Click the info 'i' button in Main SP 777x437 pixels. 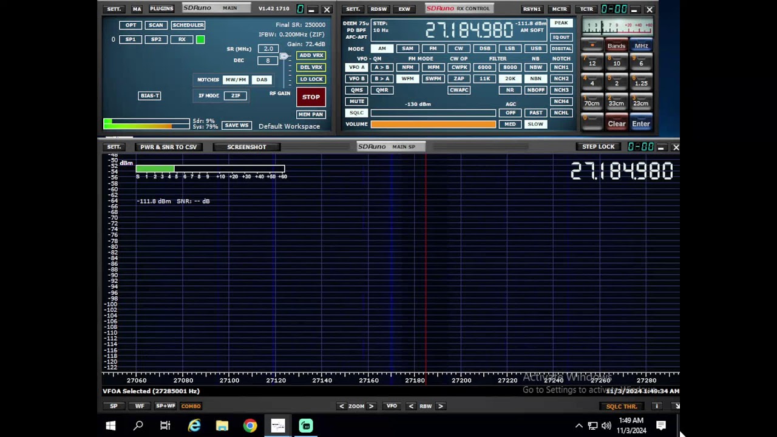click(656, 406)
